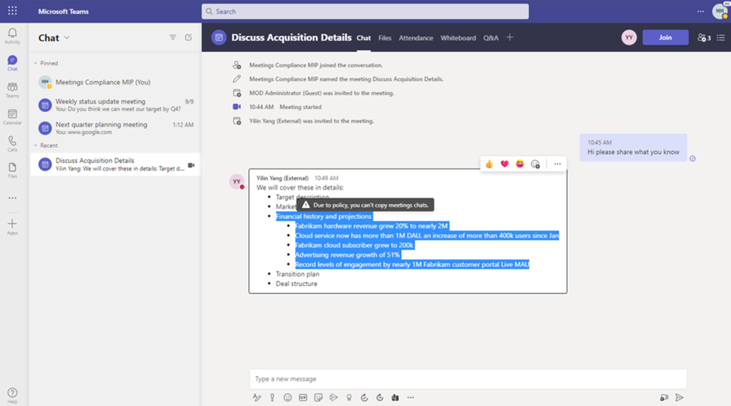Switch to the Chat tab of the meeting
Viewport: 731px width, 406px height.
(x=364, y=38)
